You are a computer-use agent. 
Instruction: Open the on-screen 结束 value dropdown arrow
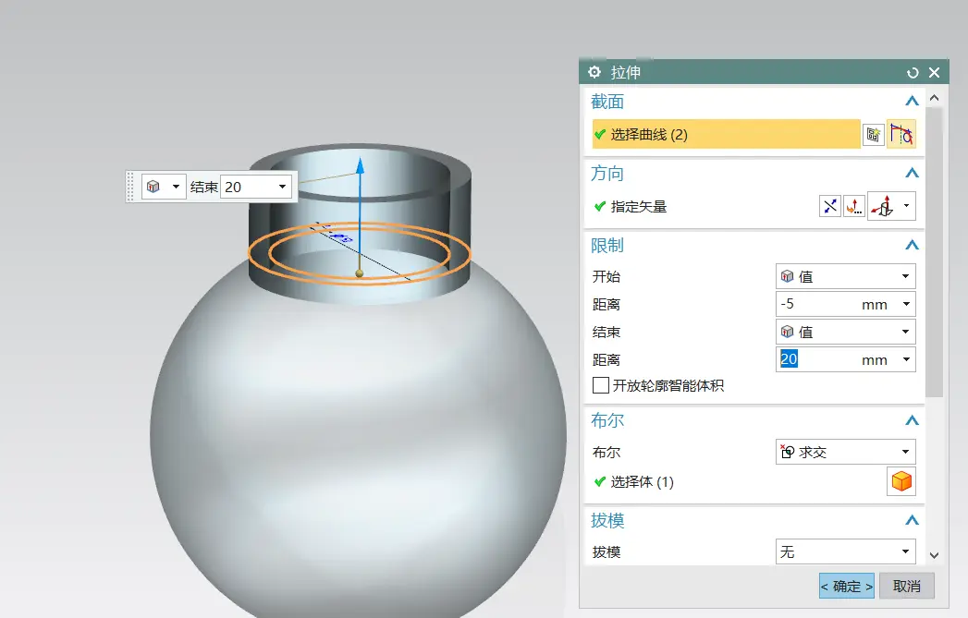pyautogui.click(x=282, y=187)
